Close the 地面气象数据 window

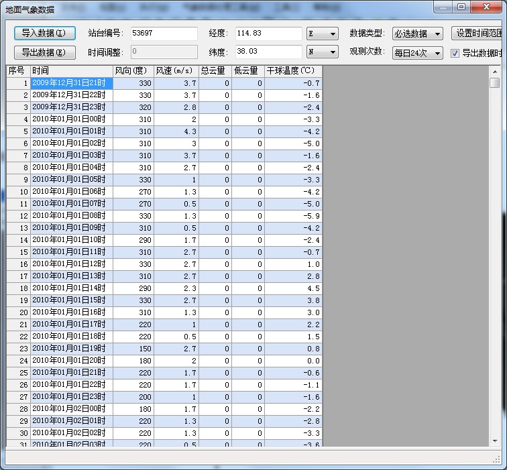click(x=488, y=7)
